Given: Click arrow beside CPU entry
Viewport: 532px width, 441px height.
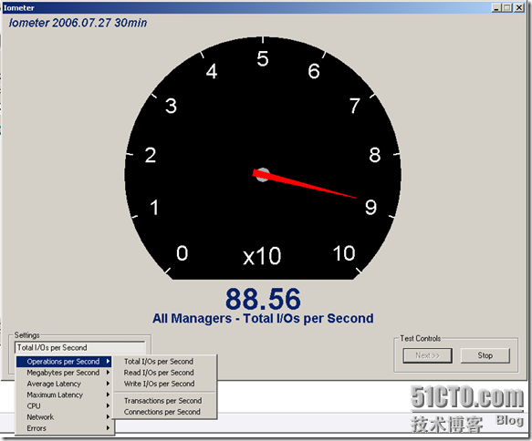Looking at the screenshot, I should 108,405.
